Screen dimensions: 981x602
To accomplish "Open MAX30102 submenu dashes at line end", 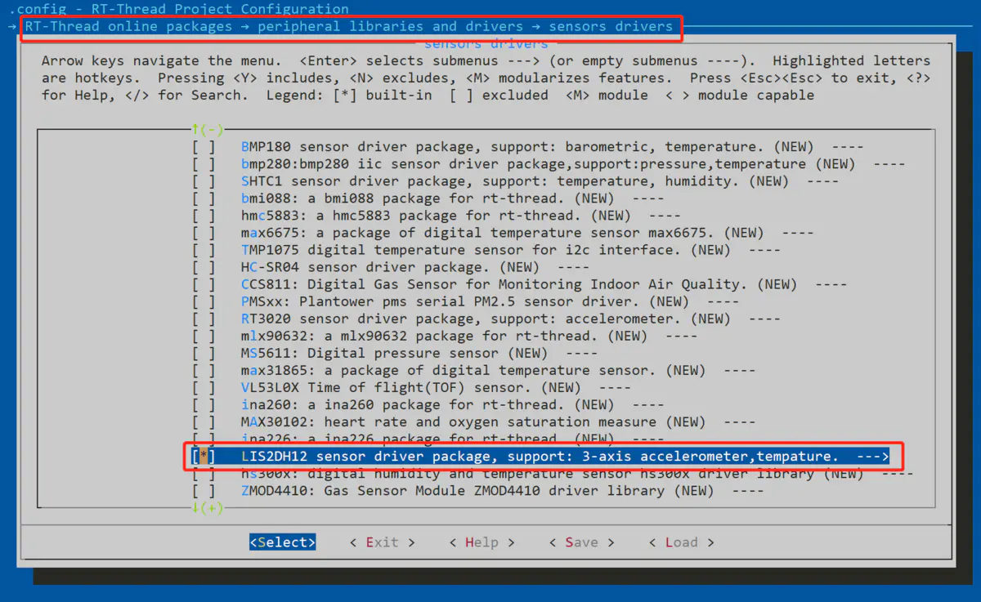I will [x=739, y=421].
